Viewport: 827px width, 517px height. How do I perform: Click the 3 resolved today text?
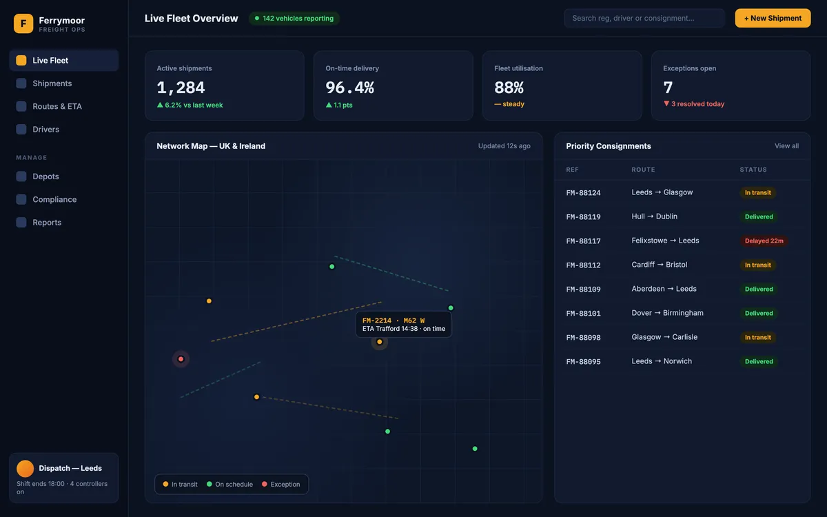point(694,104)
